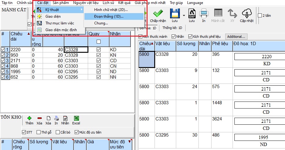Click the red minus Xóa icon in Tồn kho
This screenshot has height=150, width=285.
click(x=39, y=118)
